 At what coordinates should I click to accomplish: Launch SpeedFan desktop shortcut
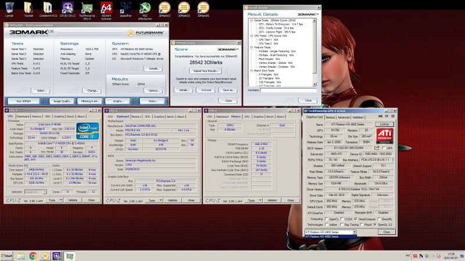pyautogui.click(x=126, y=9)
